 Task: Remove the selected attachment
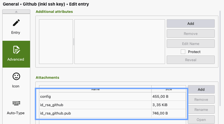click(201, 99)
